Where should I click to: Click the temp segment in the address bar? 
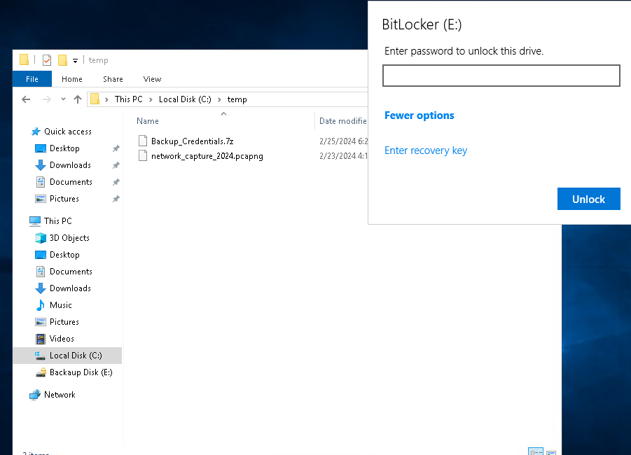pos(237,99)
